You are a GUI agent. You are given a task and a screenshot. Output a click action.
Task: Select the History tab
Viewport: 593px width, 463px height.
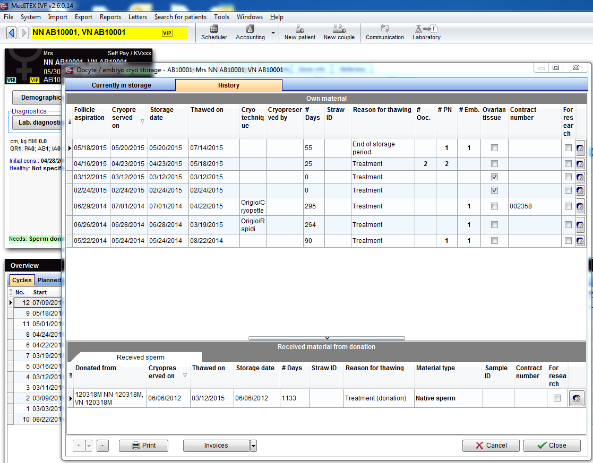[x=229, y=85]
